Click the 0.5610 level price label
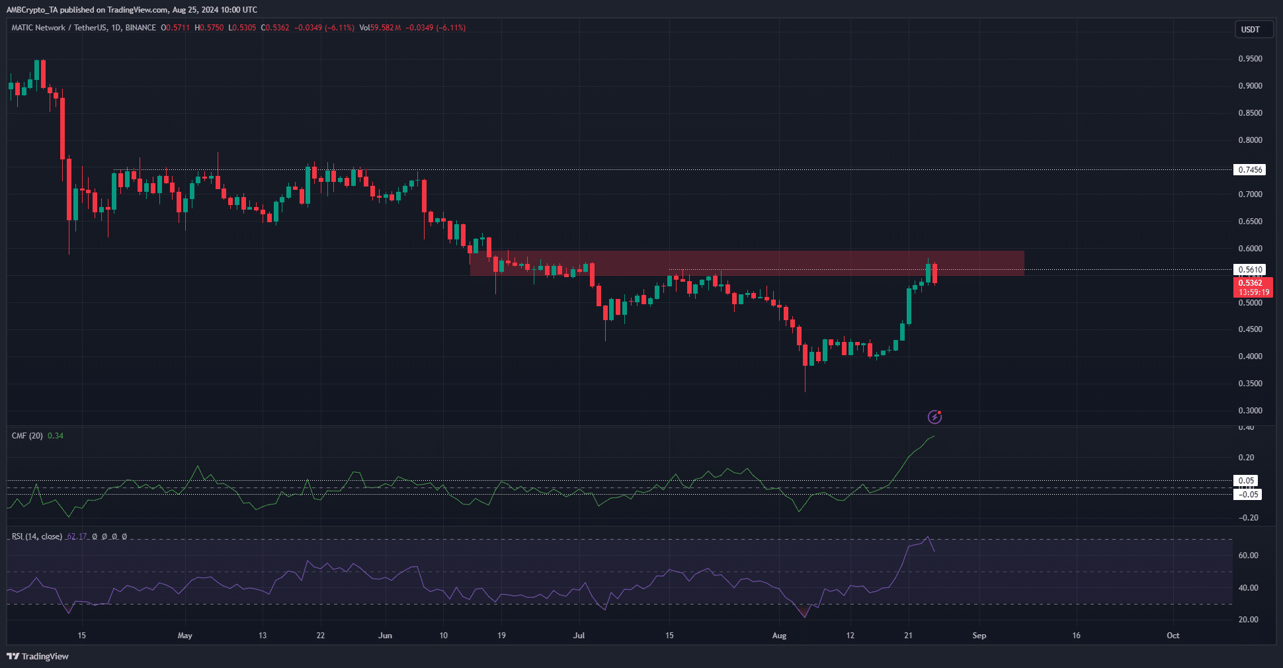This screenshot has width=1283, height=668. (1250, 270)
